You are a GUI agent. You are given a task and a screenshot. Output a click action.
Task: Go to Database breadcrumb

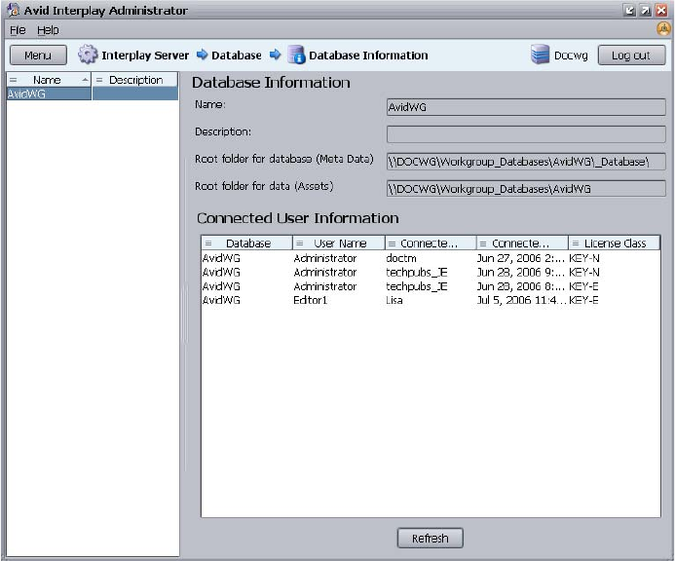tap(237, 56)
